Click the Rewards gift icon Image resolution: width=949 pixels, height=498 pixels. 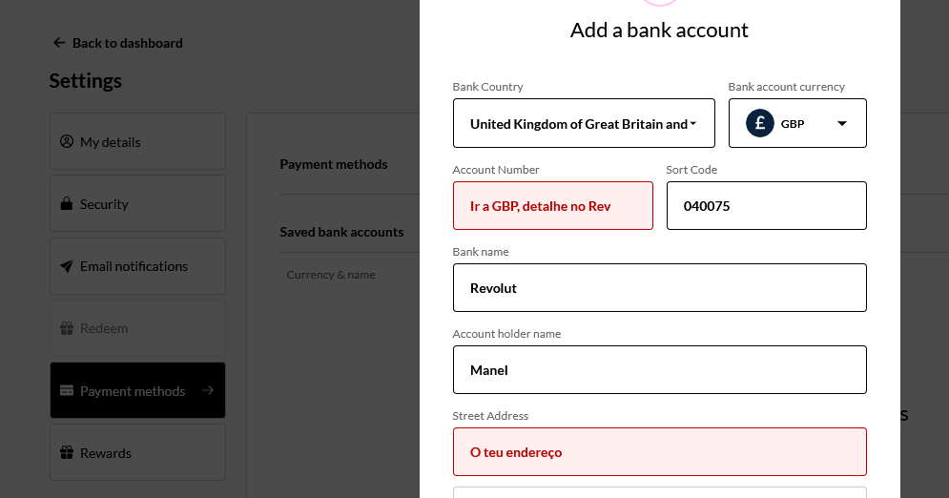(x=67, y=453)
